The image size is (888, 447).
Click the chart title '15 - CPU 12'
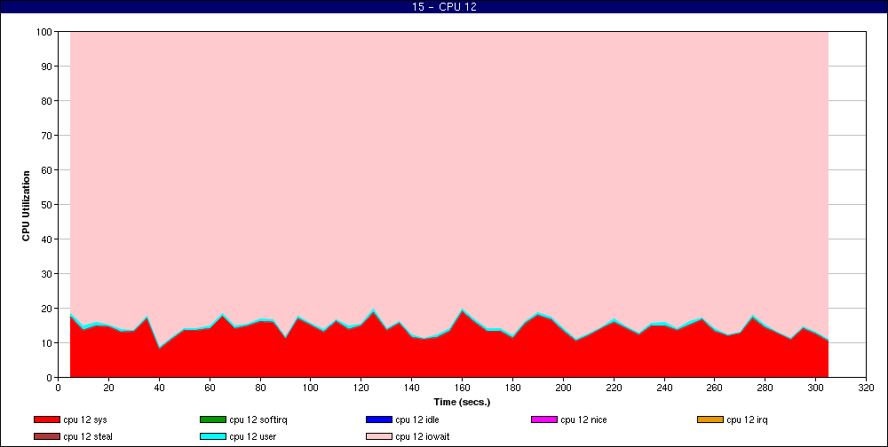(444, 7)
